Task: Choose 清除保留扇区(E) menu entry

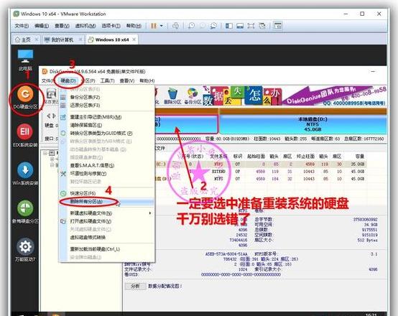Action: [x=106, y=125]
